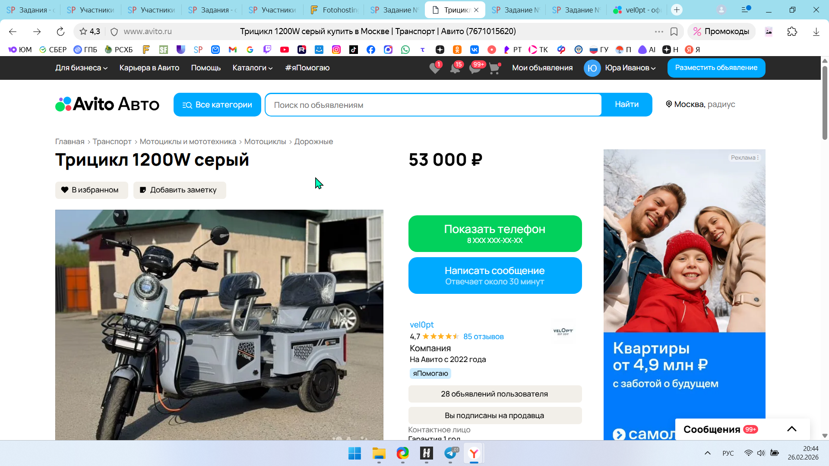This screenshot has width=829, height=466.
Task: Click the 'Показать телефон' button
Action: coord(494,233)
